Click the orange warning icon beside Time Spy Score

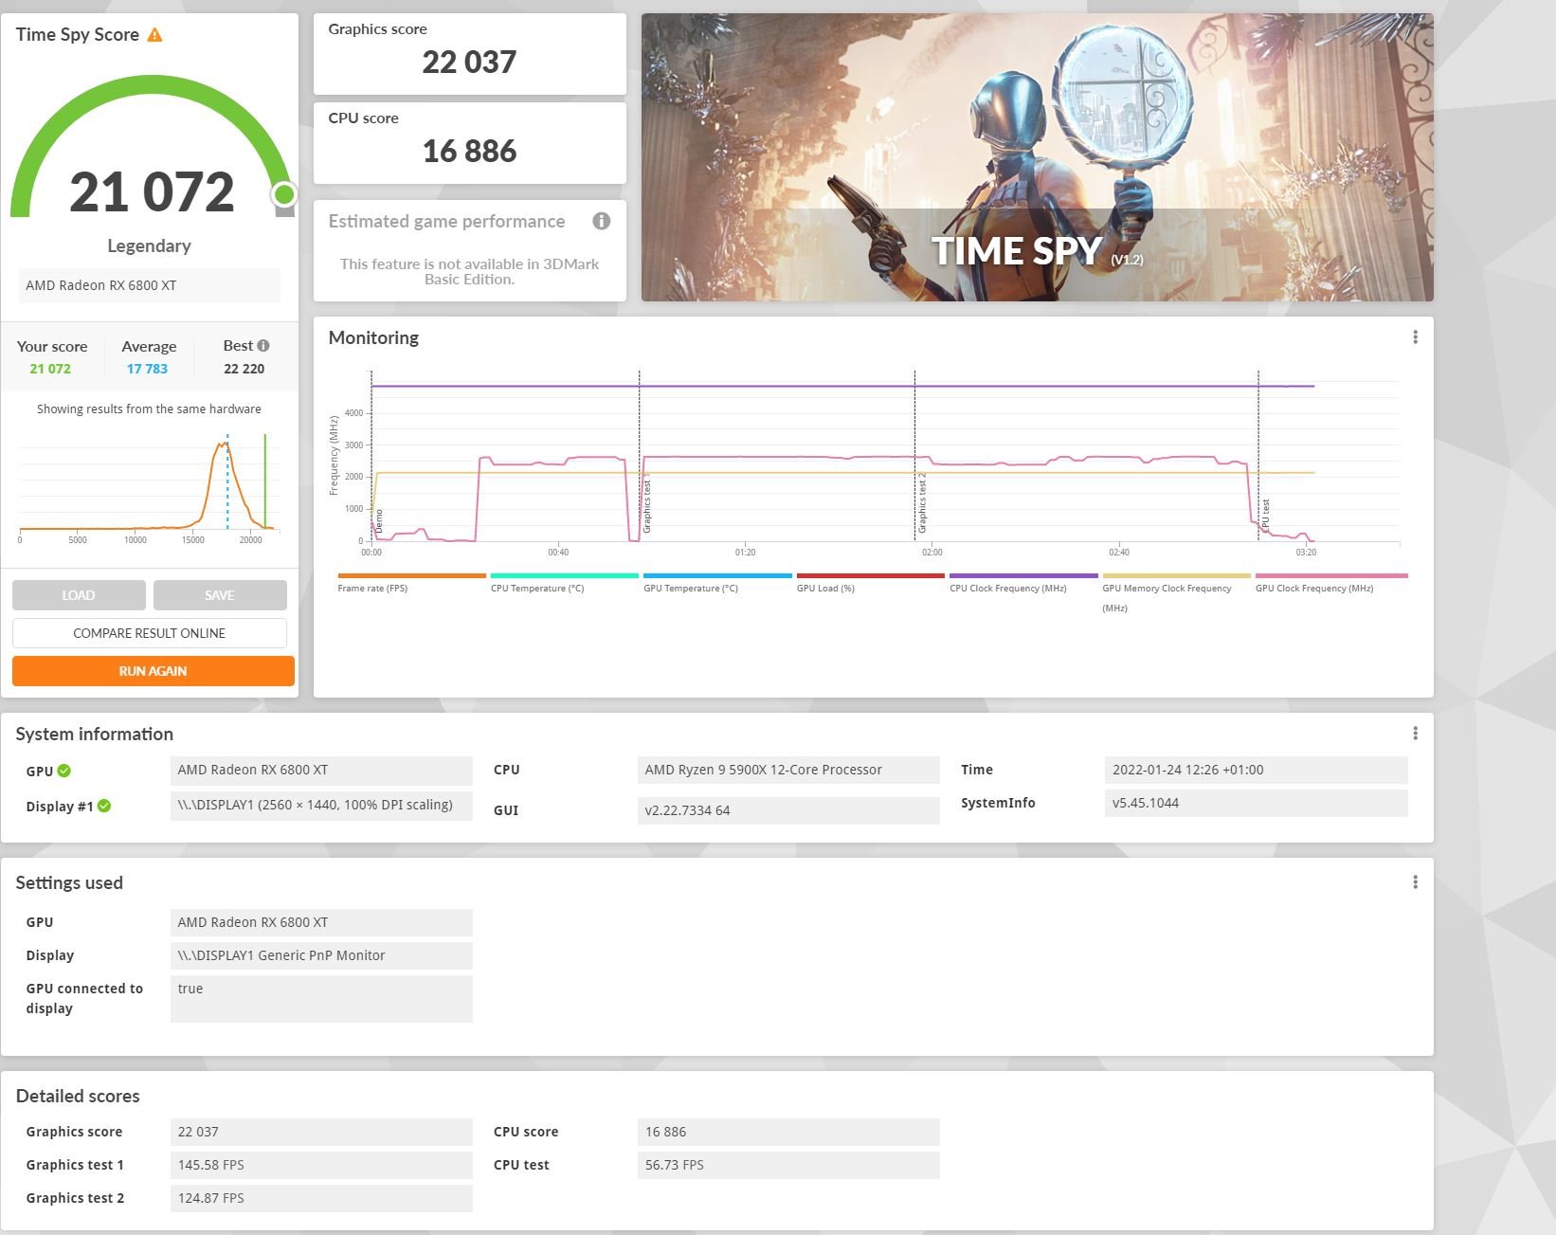tap(155, 35)
